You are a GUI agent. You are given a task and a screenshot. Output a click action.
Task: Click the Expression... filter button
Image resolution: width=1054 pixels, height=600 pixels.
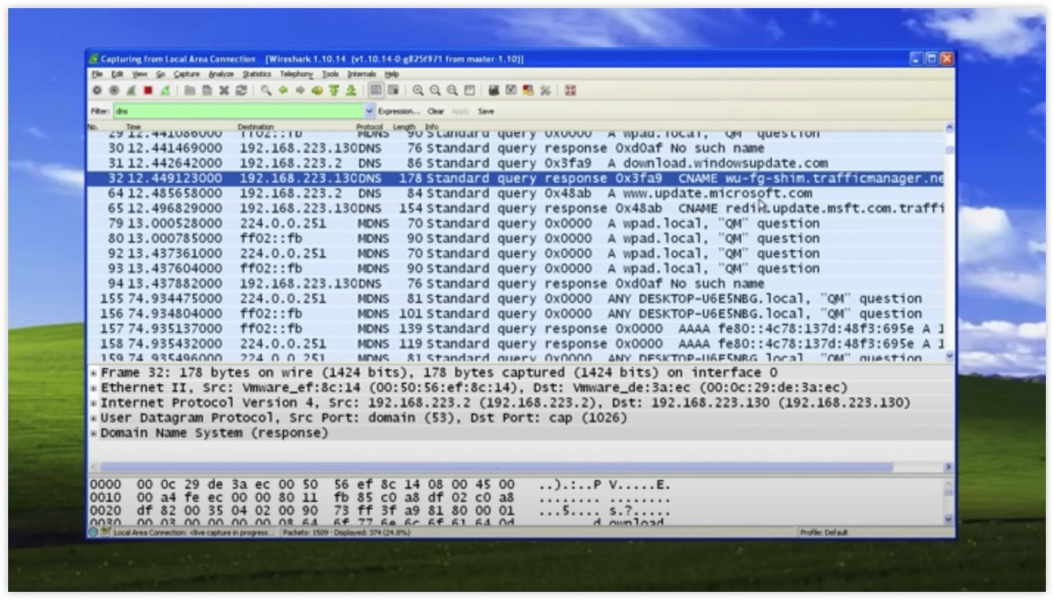click(x=398, y=111)
